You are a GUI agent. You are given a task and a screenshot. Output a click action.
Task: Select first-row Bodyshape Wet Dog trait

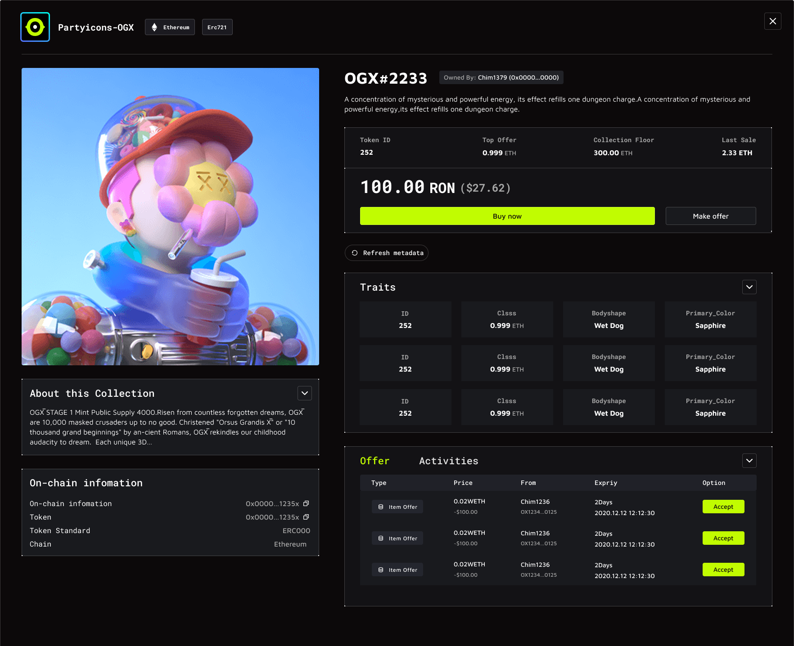click(609, 319)
